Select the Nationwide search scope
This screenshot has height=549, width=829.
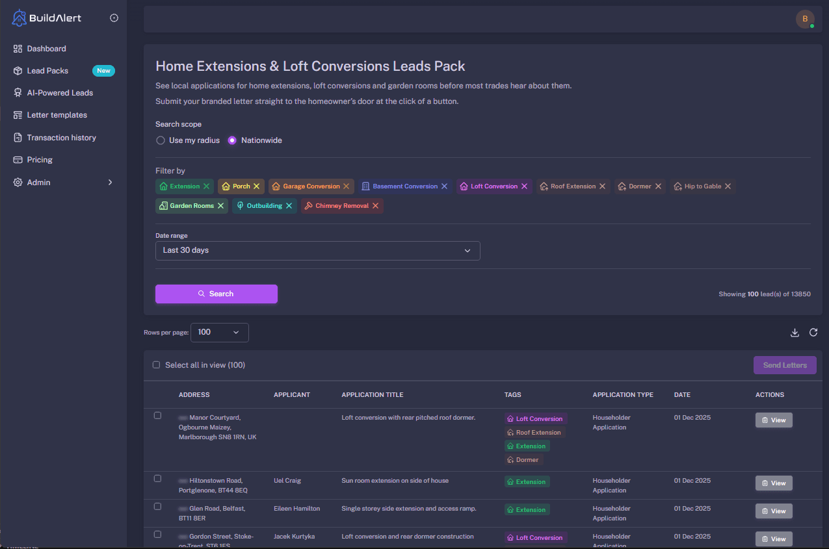231,140
